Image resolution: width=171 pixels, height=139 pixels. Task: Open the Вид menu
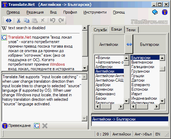pos(53,12)
